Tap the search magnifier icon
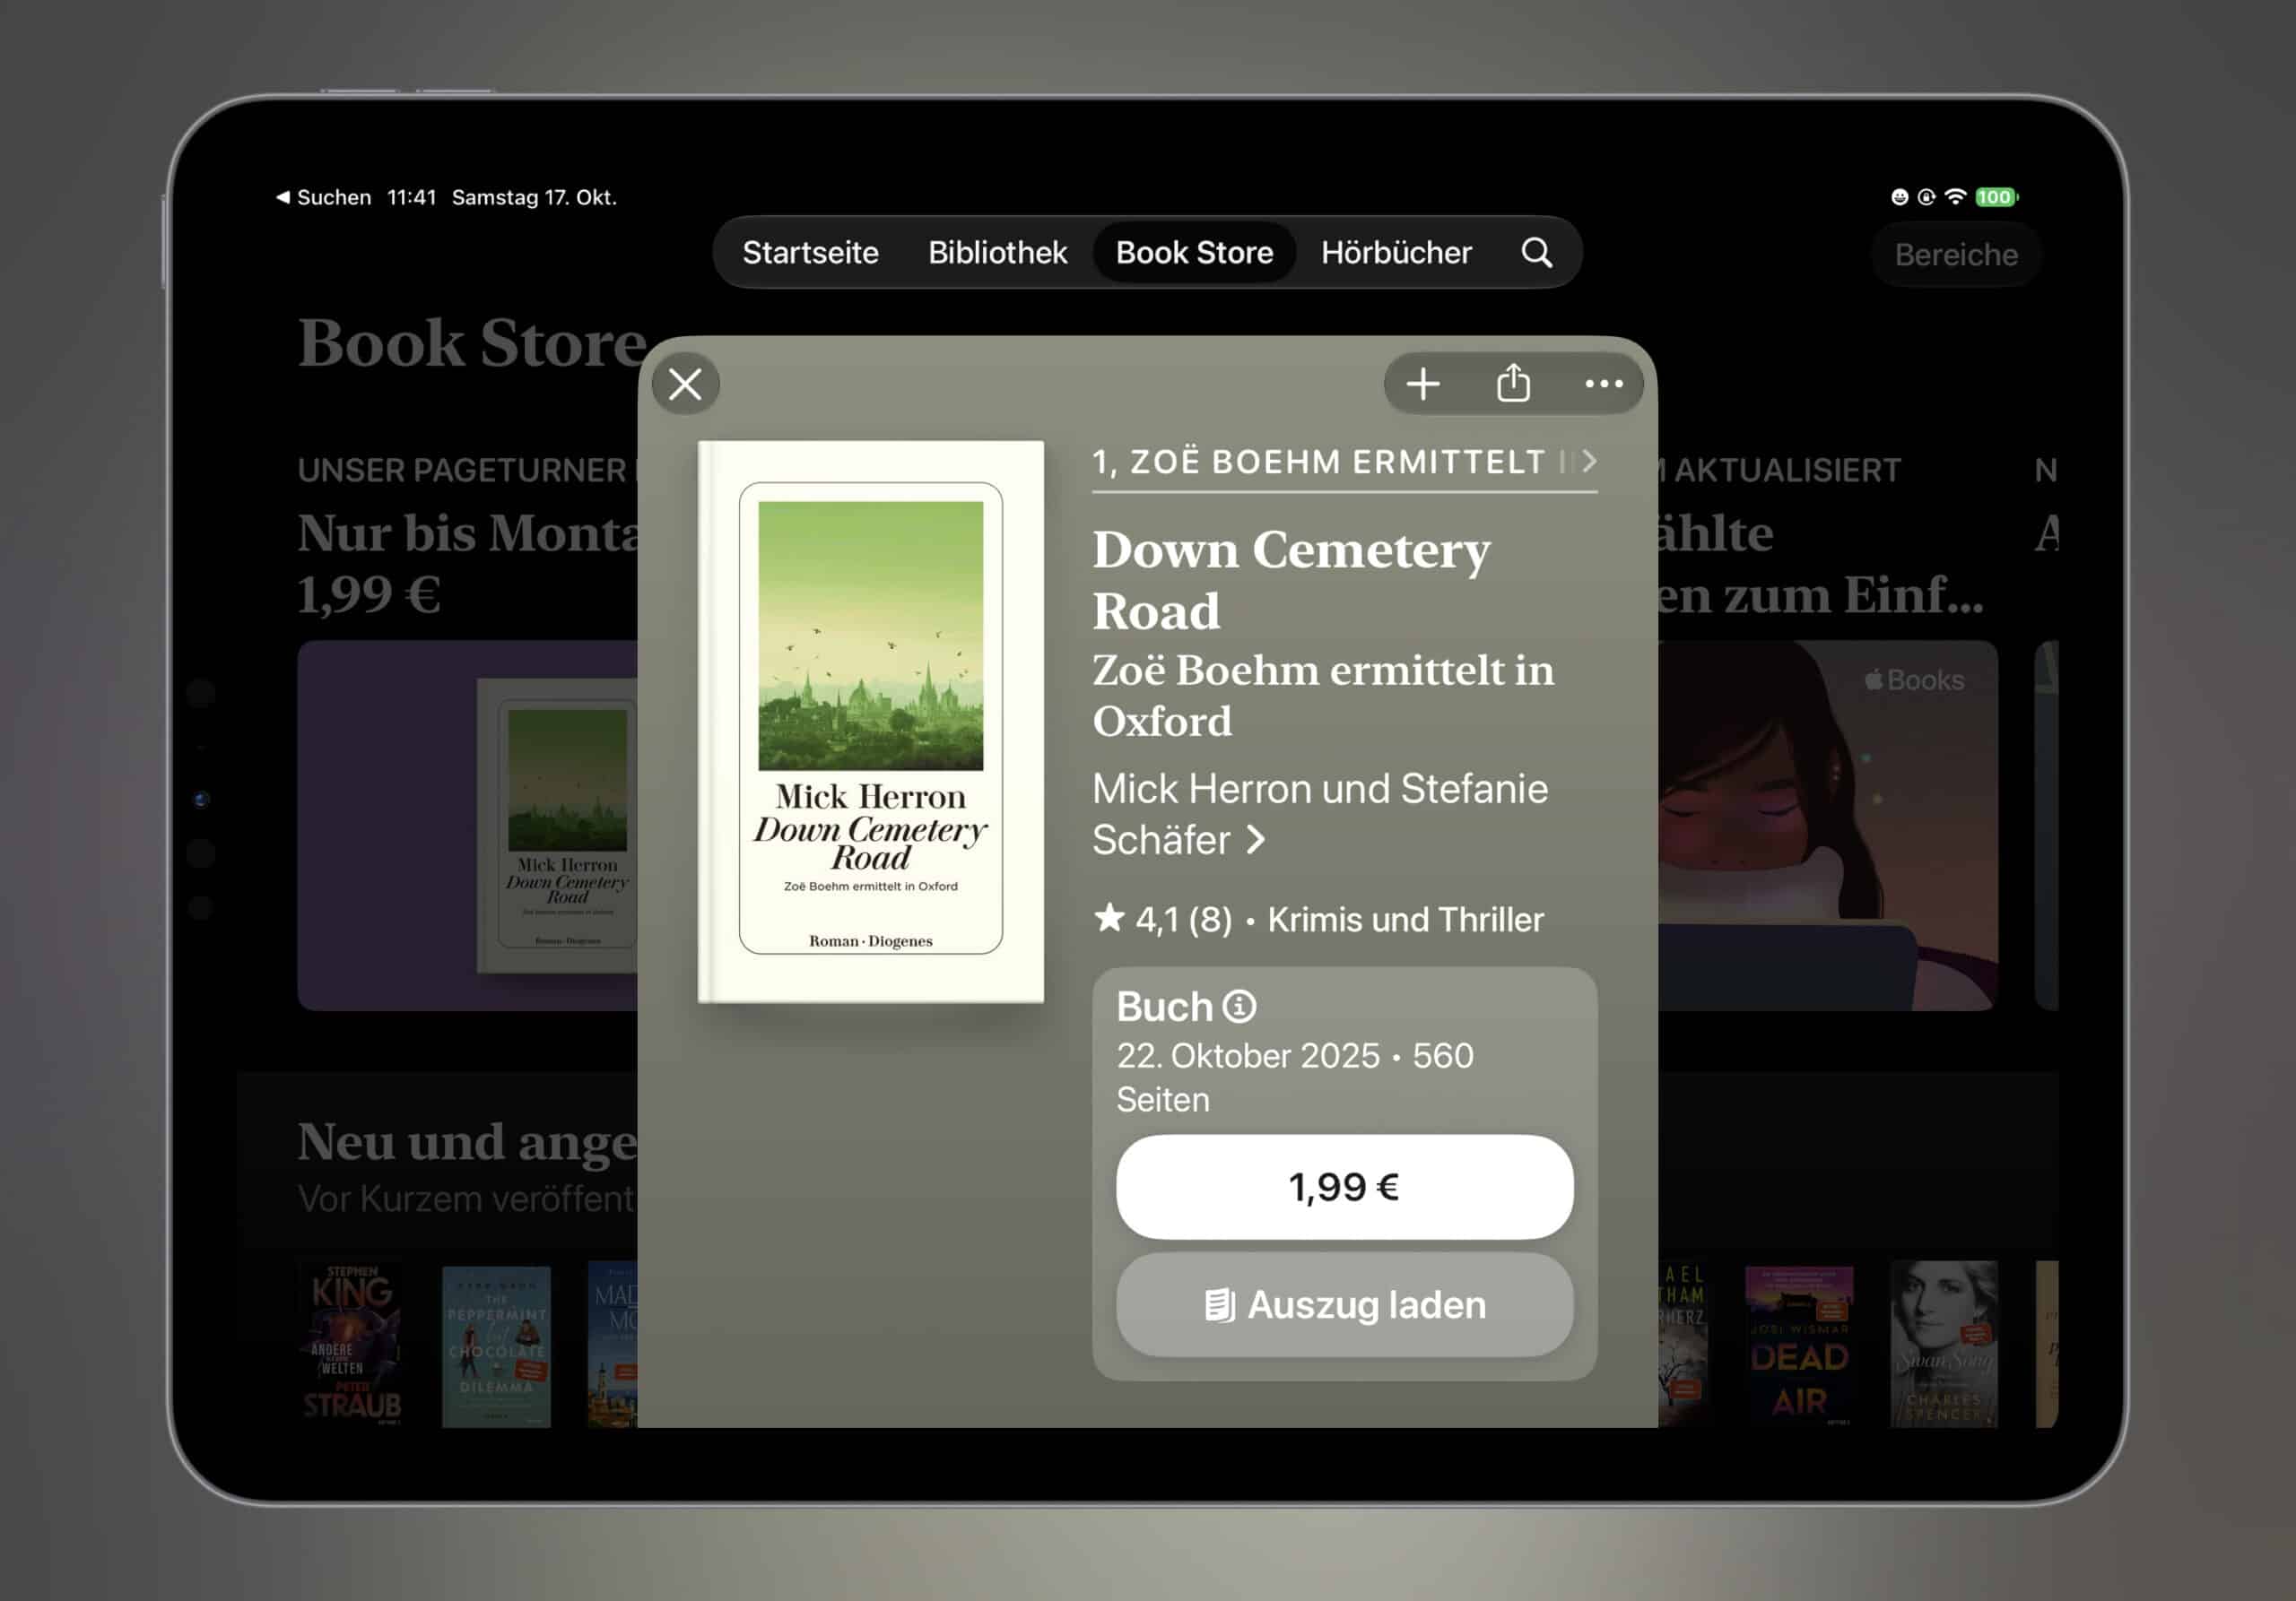The width and height of the screenshot is (2296, 1601). [1537, 253]
